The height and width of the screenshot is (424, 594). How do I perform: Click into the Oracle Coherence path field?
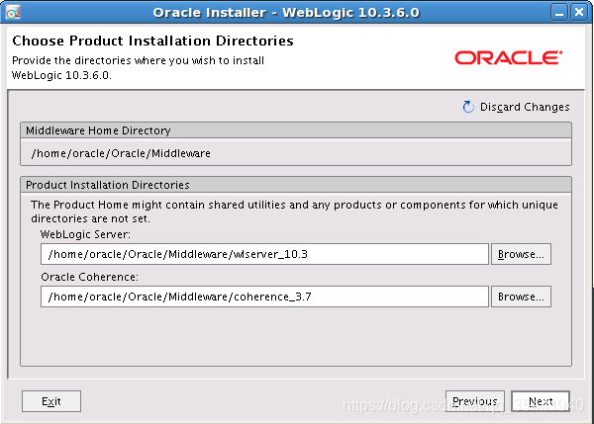point(264,297)
